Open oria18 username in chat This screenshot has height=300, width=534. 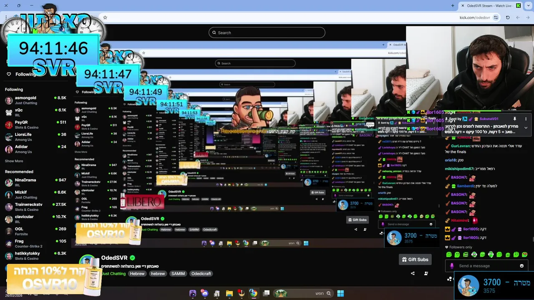coord(451,160)
